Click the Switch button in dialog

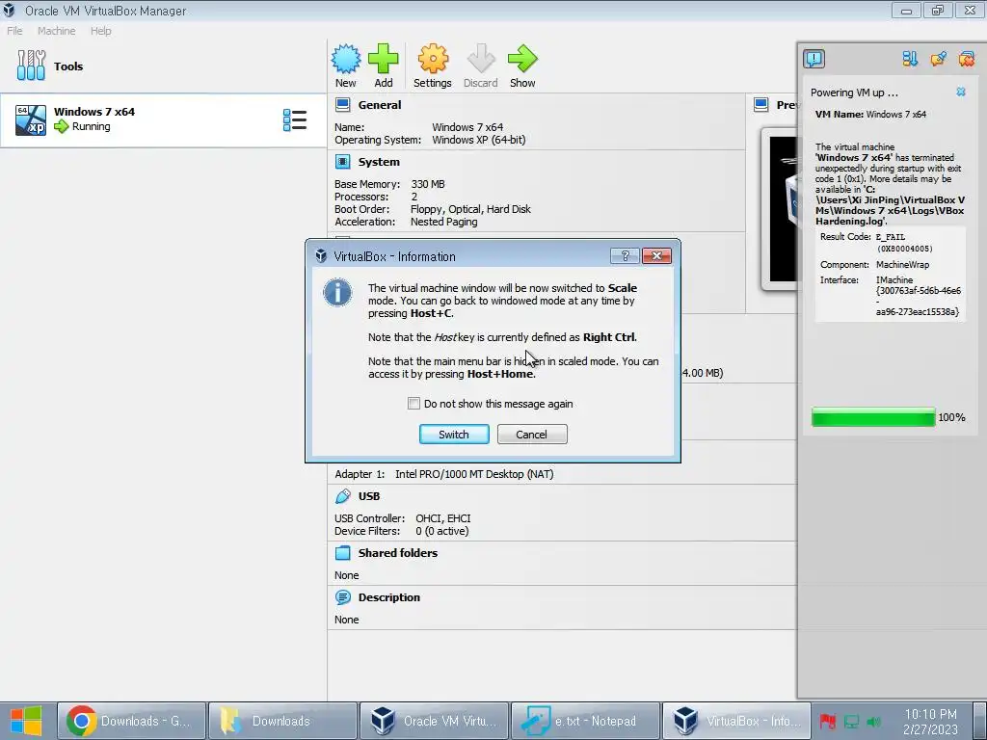pos(454,435)
